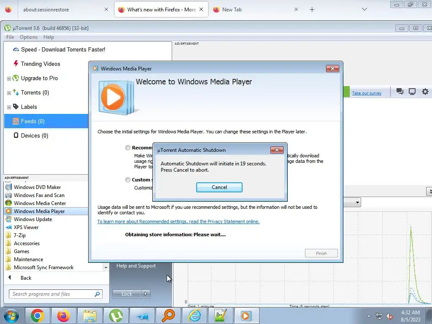Select the Recommended settings radio button
This screenshot has width=432, height=324.
(x=127, y=148)
